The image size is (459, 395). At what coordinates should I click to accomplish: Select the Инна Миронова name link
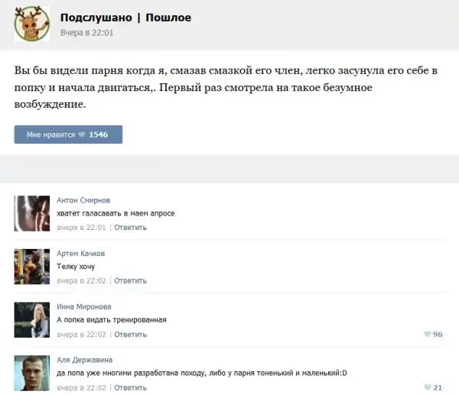coord(84,307)
